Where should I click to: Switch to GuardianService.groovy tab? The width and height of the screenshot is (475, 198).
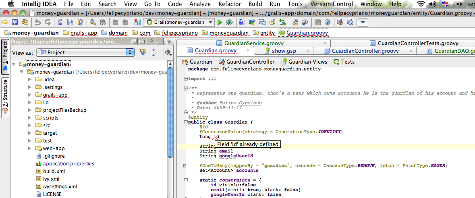(253, 43)
